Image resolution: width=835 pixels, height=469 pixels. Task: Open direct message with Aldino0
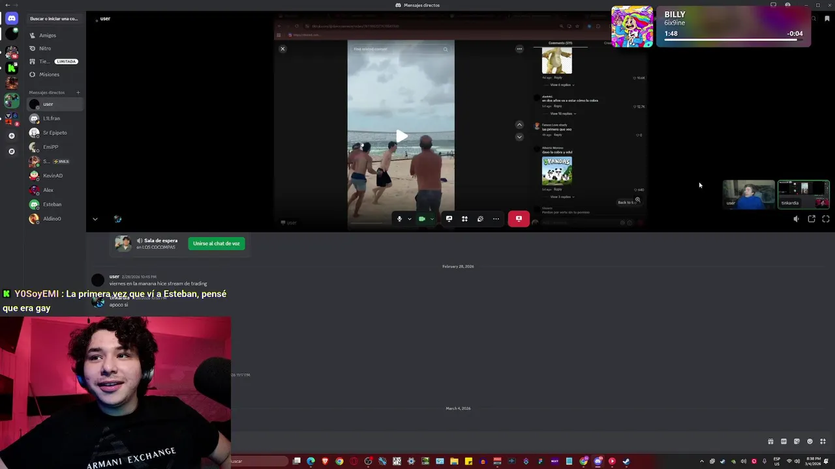coord(55,219)
